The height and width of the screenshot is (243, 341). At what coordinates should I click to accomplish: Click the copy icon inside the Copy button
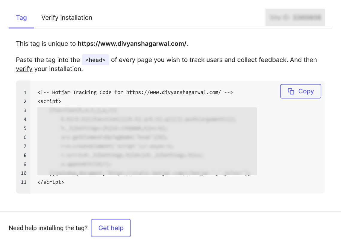tap(291, 91)
